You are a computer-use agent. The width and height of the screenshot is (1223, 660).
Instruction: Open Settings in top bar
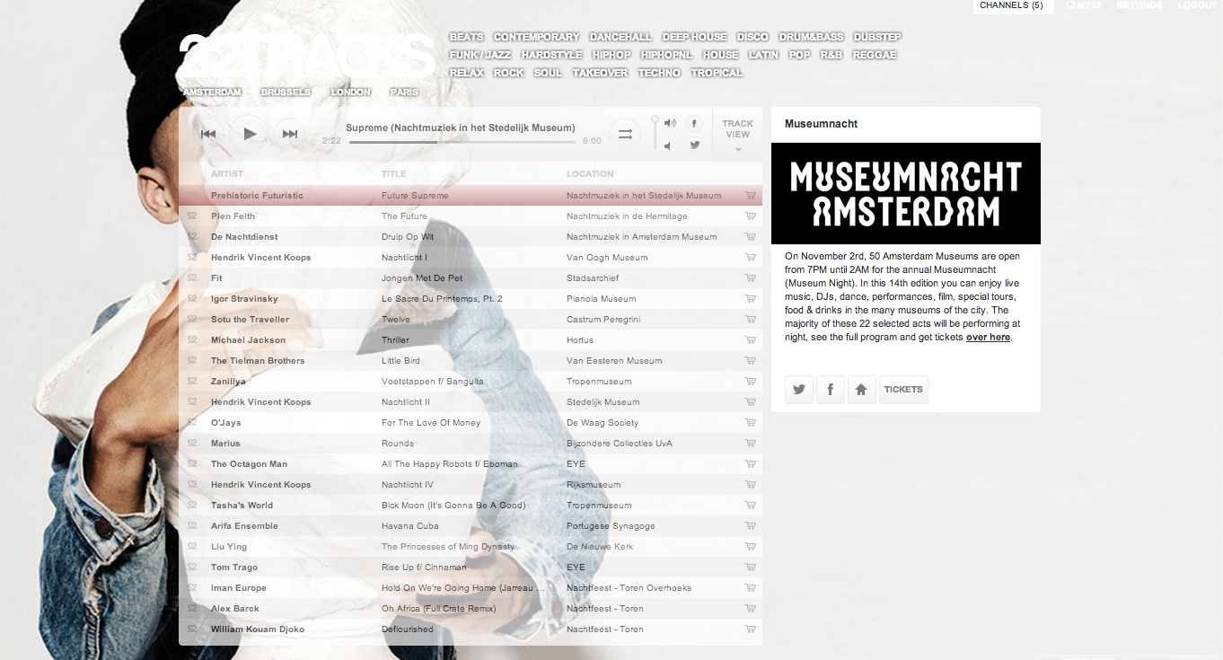[x=1139, y=5]
